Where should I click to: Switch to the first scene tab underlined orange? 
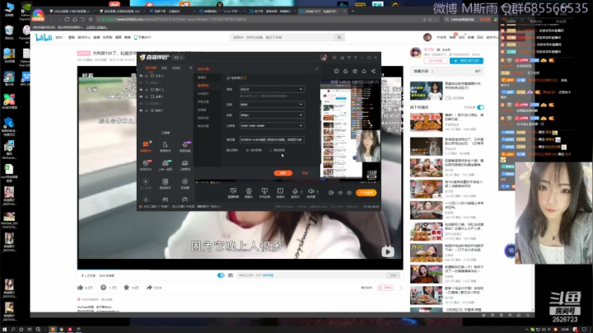point(151,68)
